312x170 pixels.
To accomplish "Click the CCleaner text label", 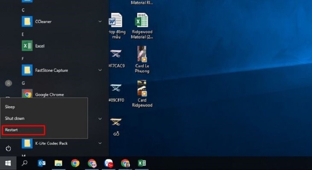I will click(43, 22).
